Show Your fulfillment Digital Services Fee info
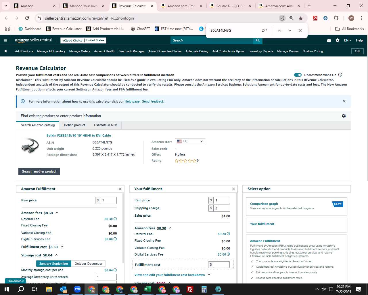368x295 pixels. click(x=228, y=254)
